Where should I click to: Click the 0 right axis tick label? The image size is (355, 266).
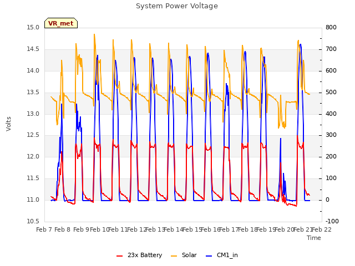[327, 200]
